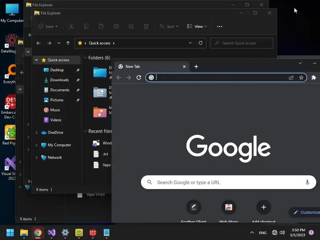Click Chrome's back arrow
Image resolution: width=320 pixels, height=240 pixels.
coord(119,77)
